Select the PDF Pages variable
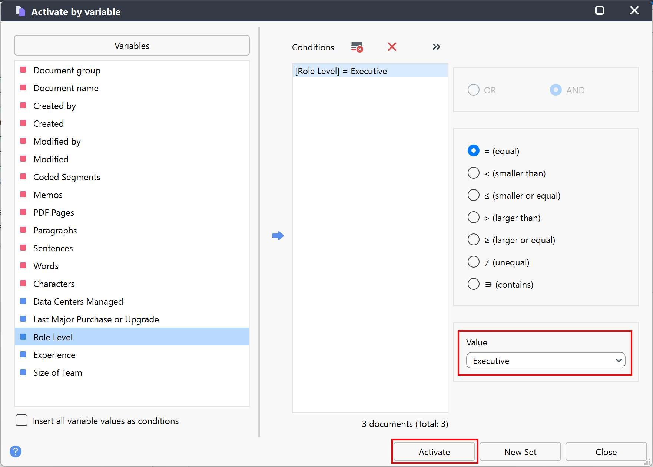Image resolution: width=653 pixels, height=467 pixels. click(132, 212)
